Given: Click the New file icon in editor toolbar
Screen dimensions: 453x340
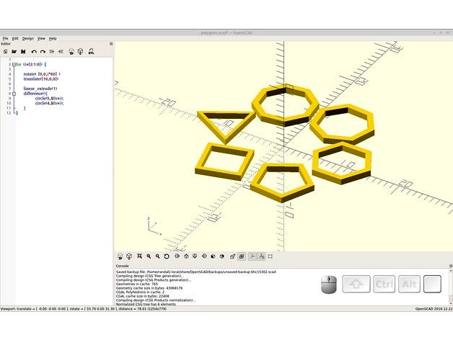Looking at the screenshot, I should pyautogui.click(x=5, y=52).
